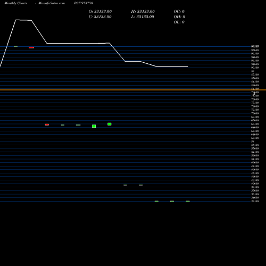Select the open value 'O: 33133.00'
Viewport: 266px width, 266px height.
(100, 12)
